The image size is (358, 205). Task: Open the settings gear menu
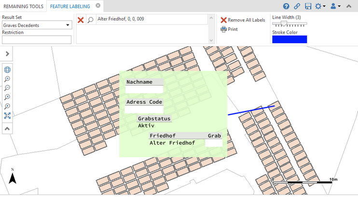tap(320, 6)
